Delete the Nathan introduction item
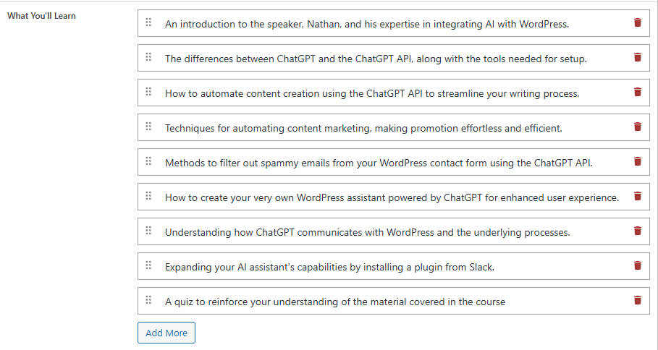 point(638,22)
